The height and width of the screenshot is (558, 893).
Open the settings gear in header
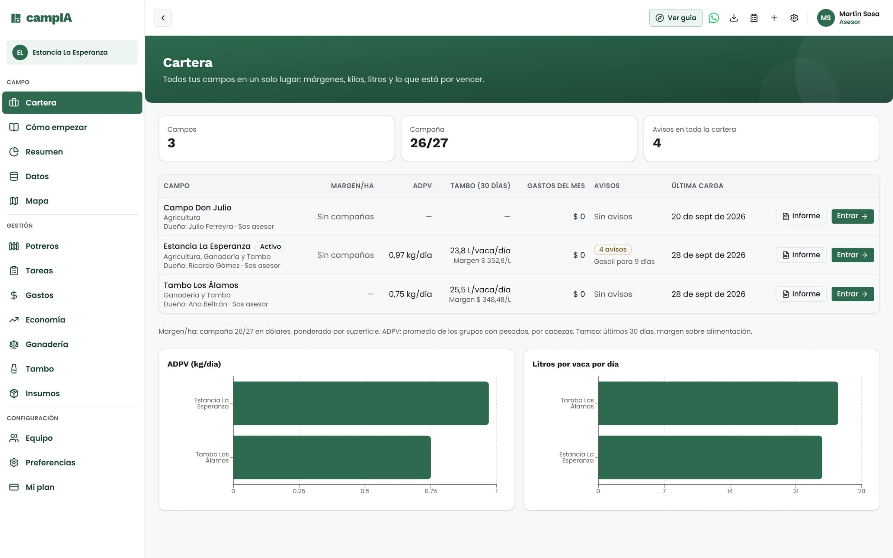tap(794, 18)
